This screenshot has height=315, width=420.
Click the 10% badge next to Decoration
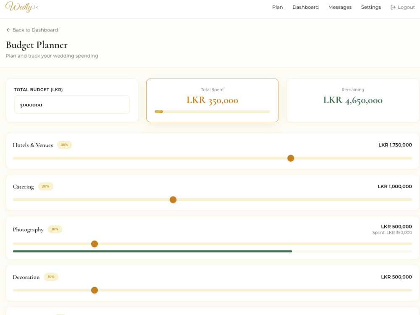51,277
